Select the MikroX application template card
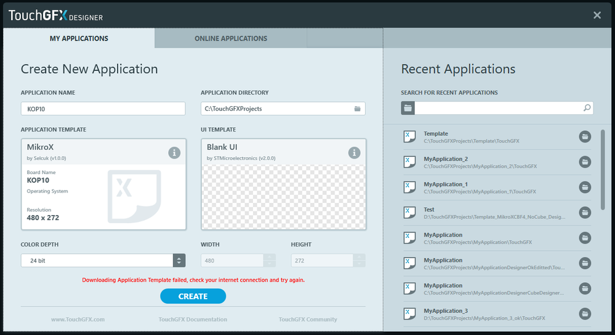 (x=103, y=184)
